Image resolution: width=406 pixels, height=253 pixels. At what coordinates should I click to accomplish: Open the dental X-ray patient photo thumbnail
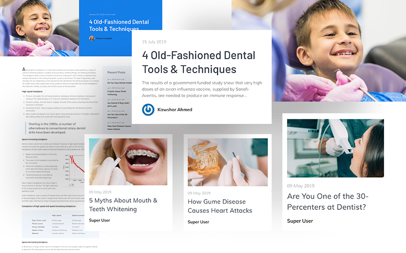(335, 148)
